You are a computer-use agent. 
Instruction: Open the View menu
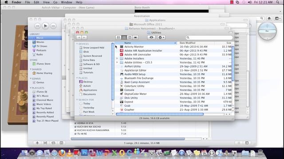point(46,2)
